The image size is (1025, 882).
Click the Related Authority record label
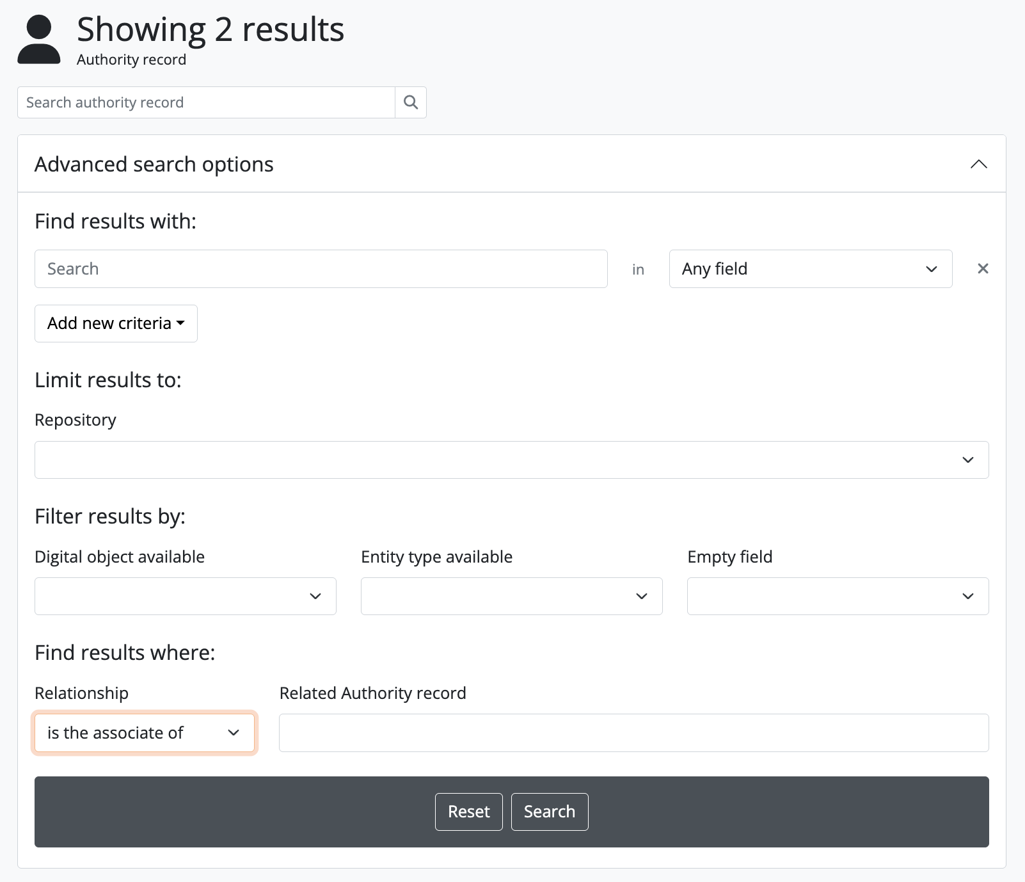(x=372, y=693)
